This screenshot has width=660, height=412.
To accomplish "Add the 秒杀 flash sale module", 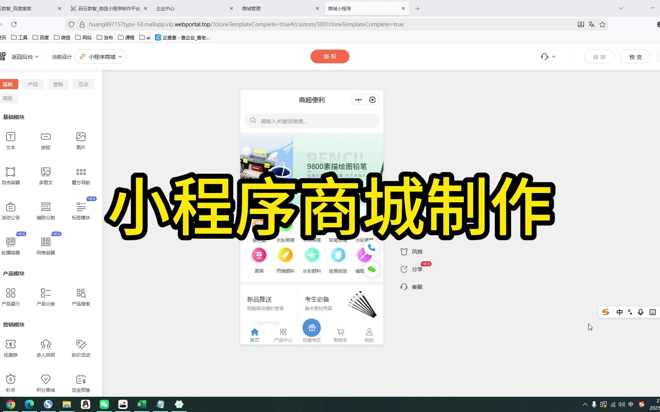I will click(x=11, y=383).
